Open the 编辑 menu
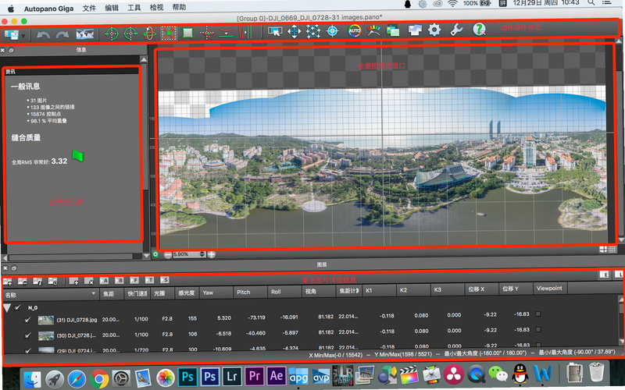The height and width of the screenshot is (390, 625). pos(112,8)
